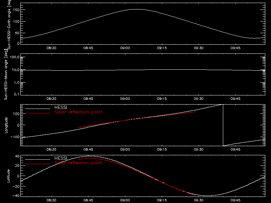
Task: Click 09:30 under the Latitude plot
Action: tap(199, 200)
